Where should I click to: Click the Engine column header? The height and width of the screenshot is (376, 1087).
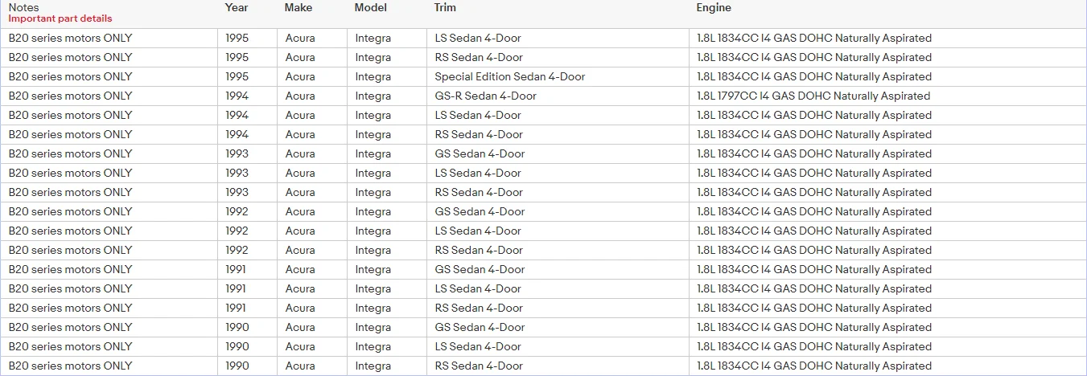[714, 7]
